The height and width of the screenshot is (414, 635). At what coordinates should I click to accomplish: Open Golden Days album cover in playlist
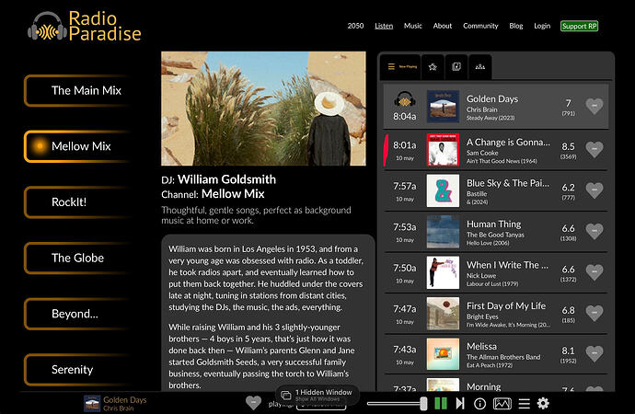pyautogui.click(x=443, y=107)
